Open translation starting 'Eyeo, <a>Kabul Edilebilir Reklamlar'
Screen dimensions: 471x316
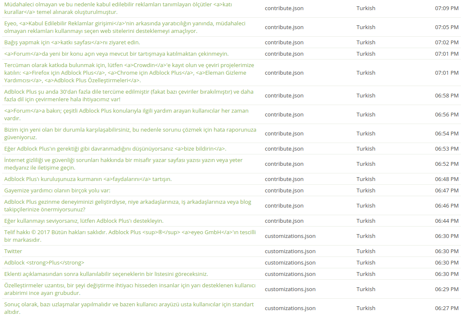pos(125,27)
